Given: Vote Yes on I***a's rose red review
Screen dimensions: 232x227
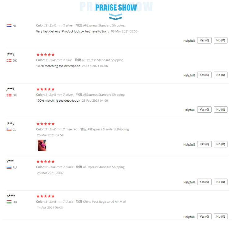Looking at the screenshot, I should point(204,144).
